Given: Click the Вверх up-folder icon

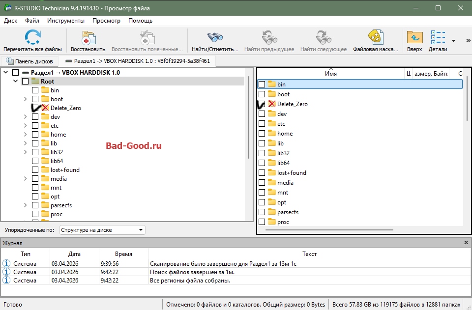Looking at the screenshot, I should [414, 38].
